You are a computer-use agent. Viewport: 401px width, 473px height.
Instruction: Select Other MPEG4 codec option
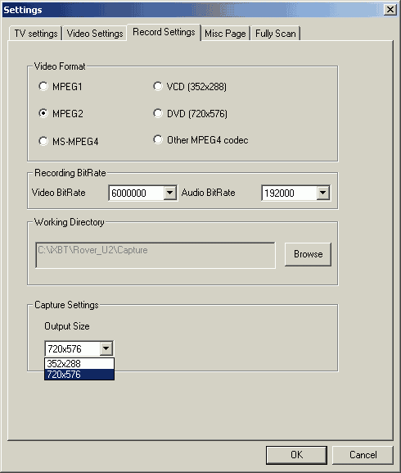click(158, 139)
